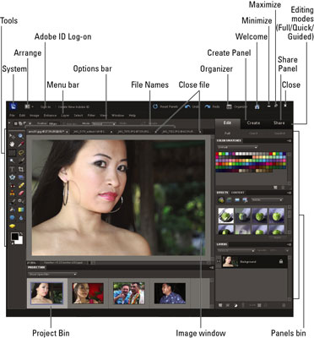
Task: Open the Organizer from top bar
Action: (237, 106)
